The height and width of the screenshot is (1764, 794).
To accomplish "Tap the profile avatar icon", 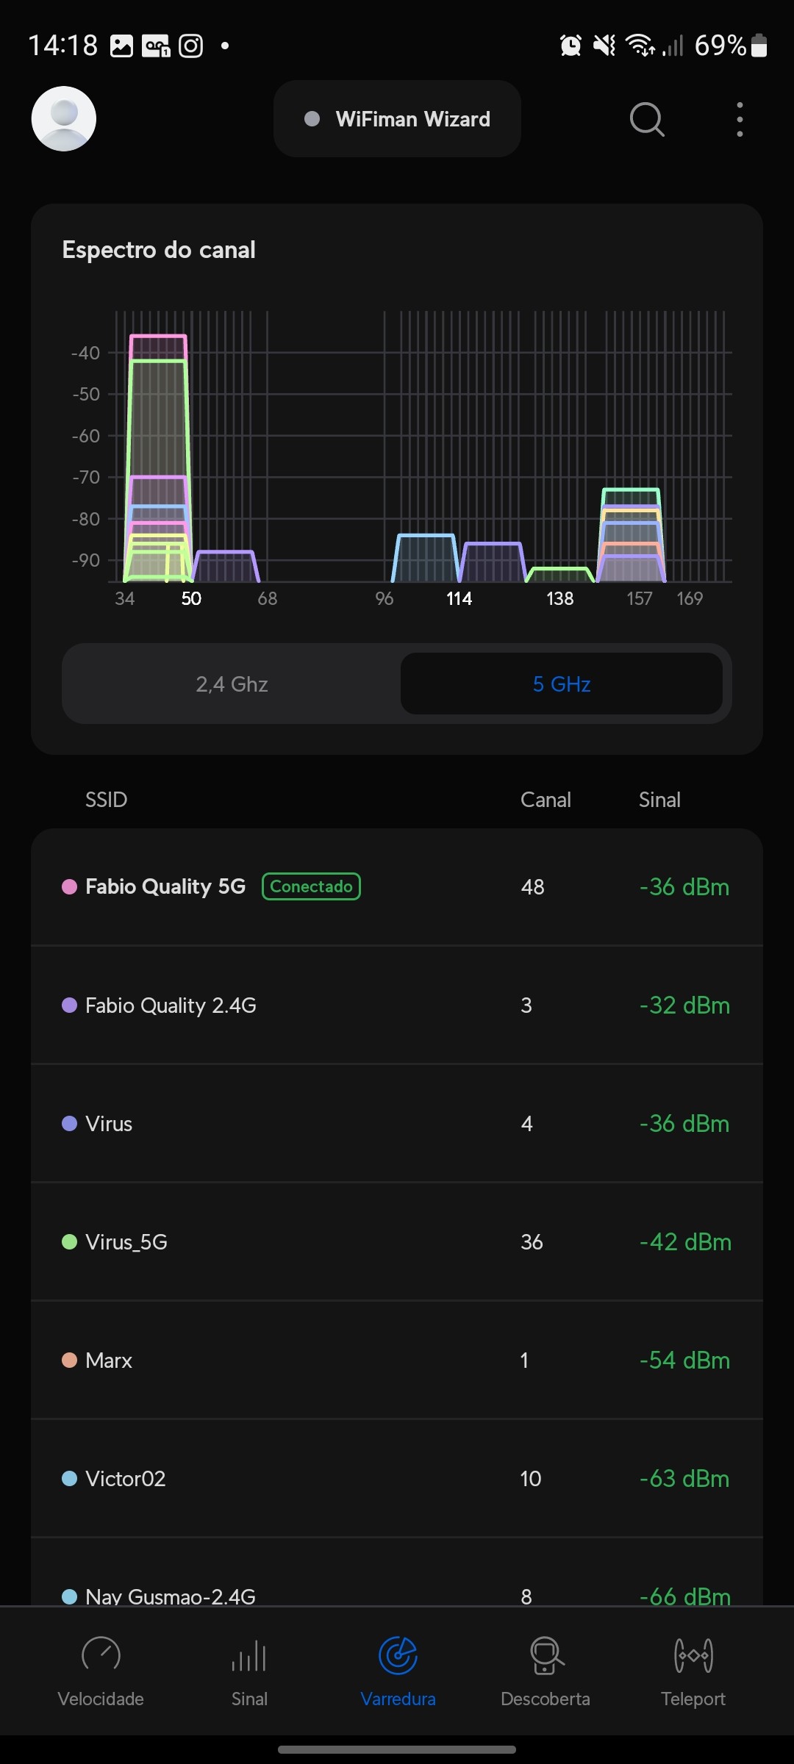I will pyautogui.click(x=64, y=119).
